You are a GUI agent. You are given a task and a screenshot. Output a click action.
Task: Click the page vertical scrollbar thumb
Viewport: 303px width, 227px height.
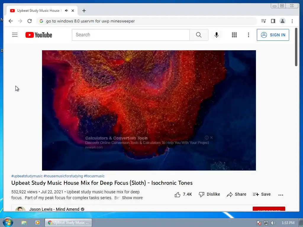(x=296, y=47)
